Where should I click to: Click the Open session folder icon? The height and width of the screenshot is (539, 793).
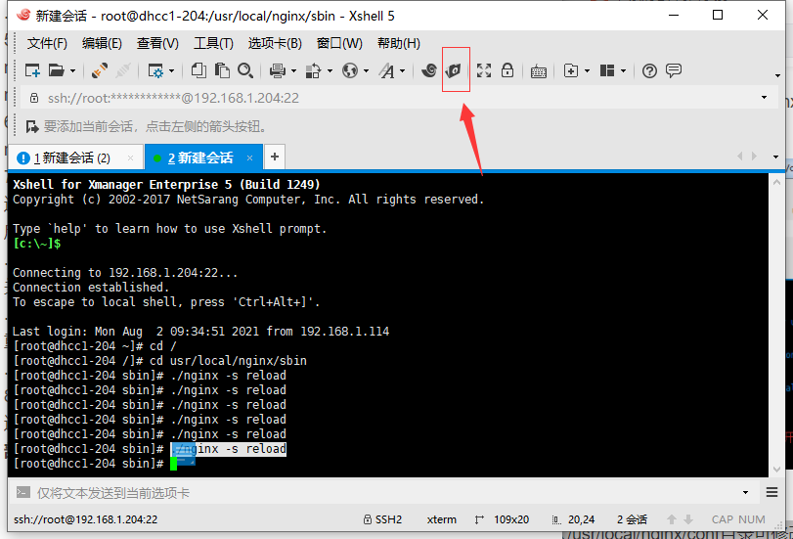point(56,70)
